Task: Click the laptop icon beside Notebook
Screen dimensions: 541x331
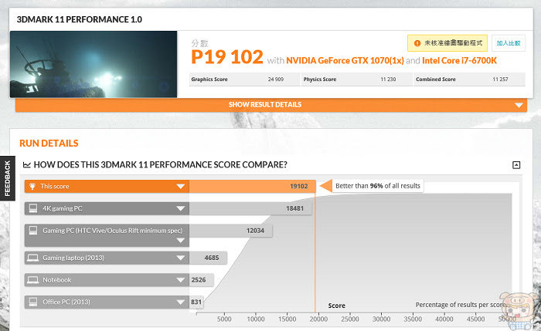Action: click(x=32, y=279)
